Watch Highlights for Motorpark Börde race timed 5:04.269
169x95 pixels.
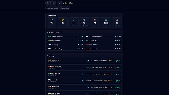(117, 61)
